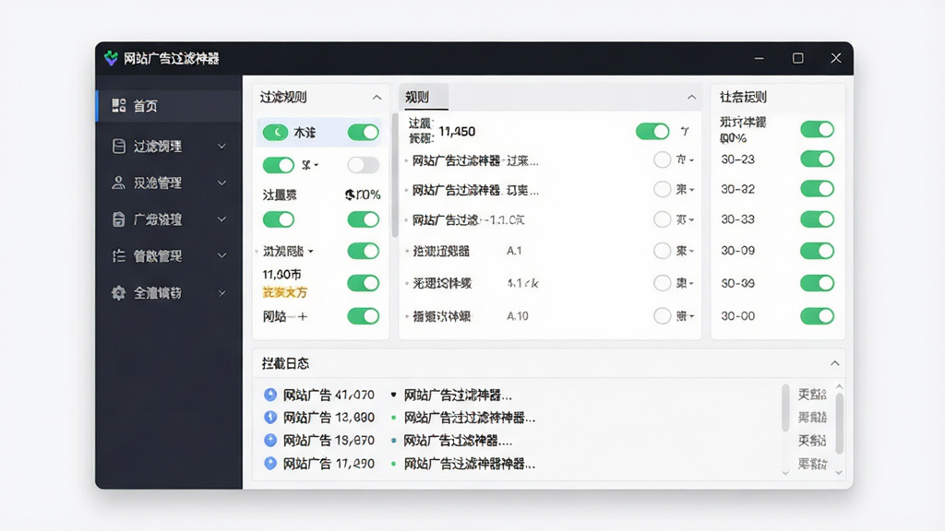Turn off the 30-00 switch
Image resolution: width=945 pixels, height=531 pixels.
coord(818,316)
